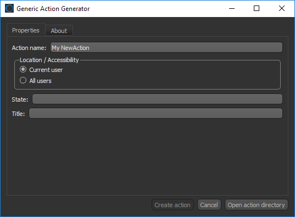Click the Title label

18,114
